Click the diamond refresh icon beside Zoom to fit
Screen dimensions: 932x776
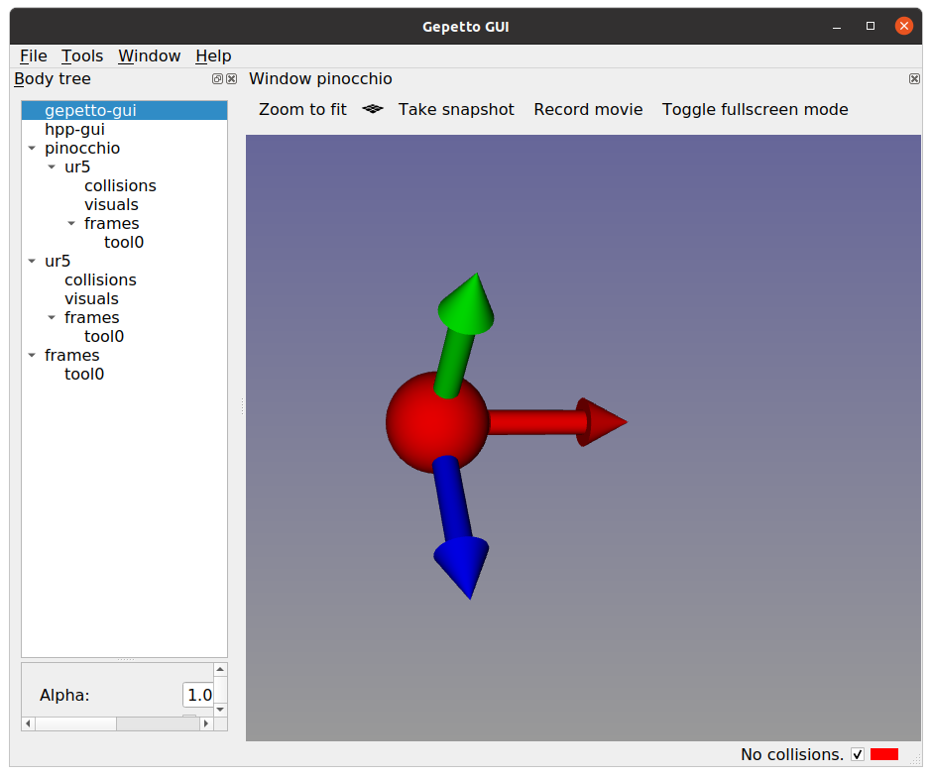coord(372,110)
